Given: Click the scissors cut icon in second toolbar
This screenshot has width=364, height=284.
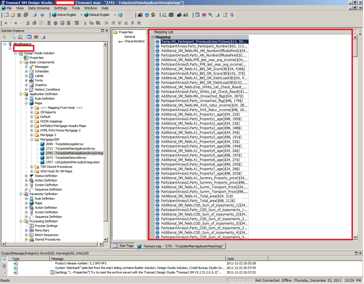Looking at the screenshot, I should [x=85, y=23].
